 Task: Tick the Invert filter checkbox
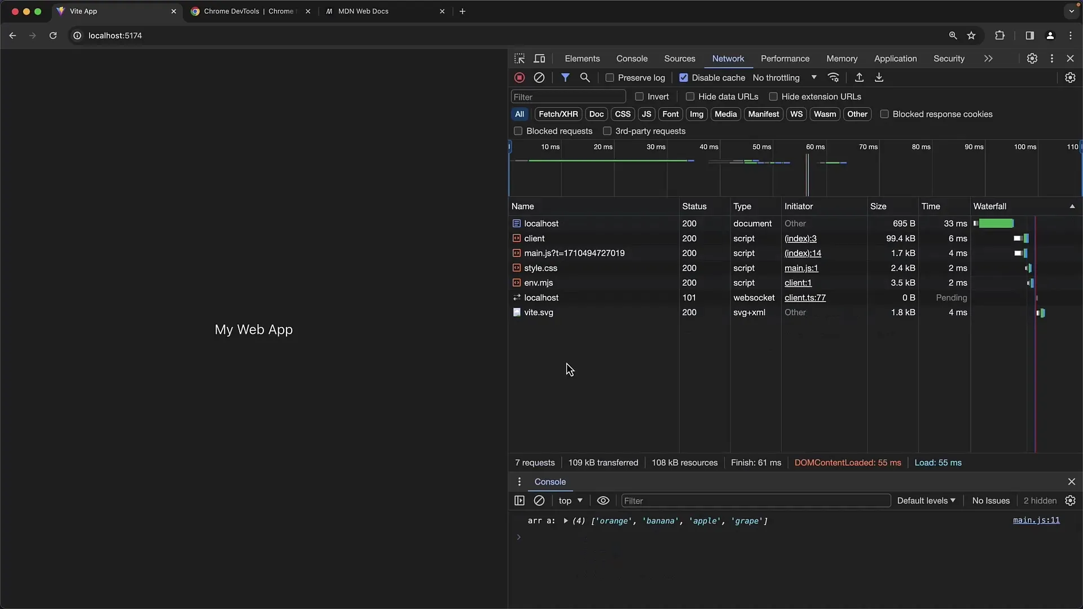click(639, 97)
